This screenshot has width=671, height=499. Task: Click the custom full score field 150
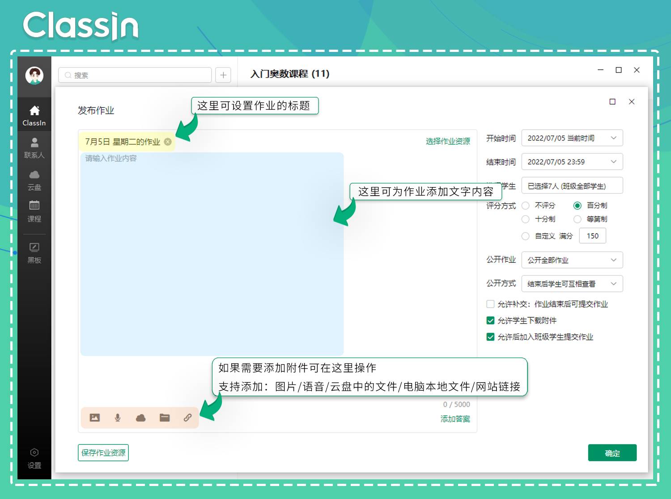pos(593,236)
